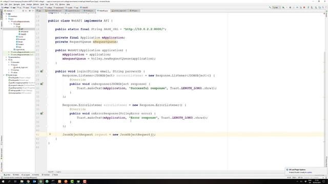Click the Search Everywhere magnifier icon

[323, 7]
